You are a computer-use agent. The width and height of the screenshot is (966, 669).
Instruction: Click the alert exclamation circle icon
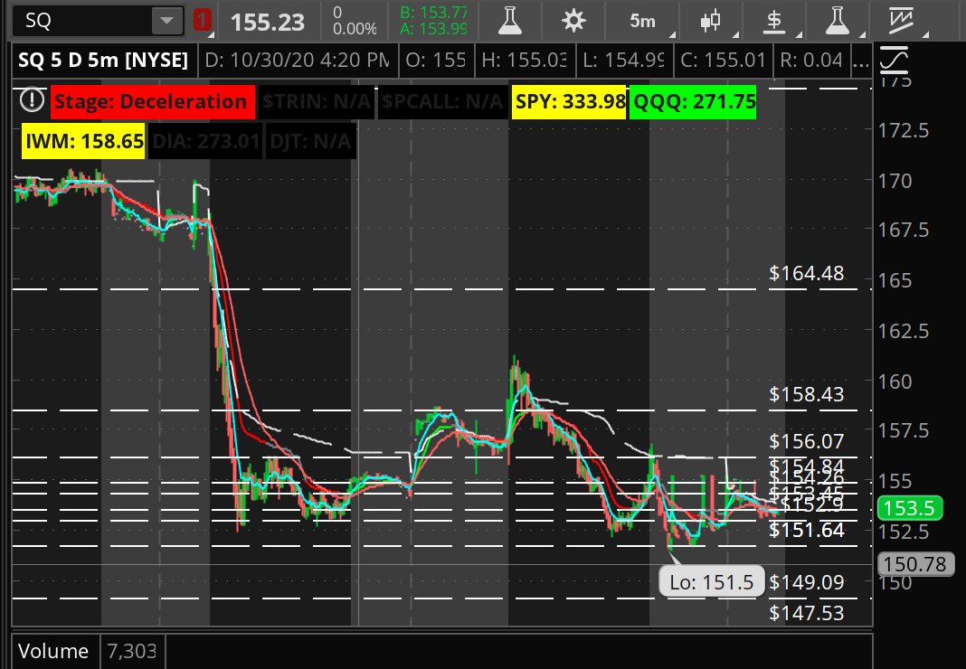pyautogui.click(x=32, y=99)
